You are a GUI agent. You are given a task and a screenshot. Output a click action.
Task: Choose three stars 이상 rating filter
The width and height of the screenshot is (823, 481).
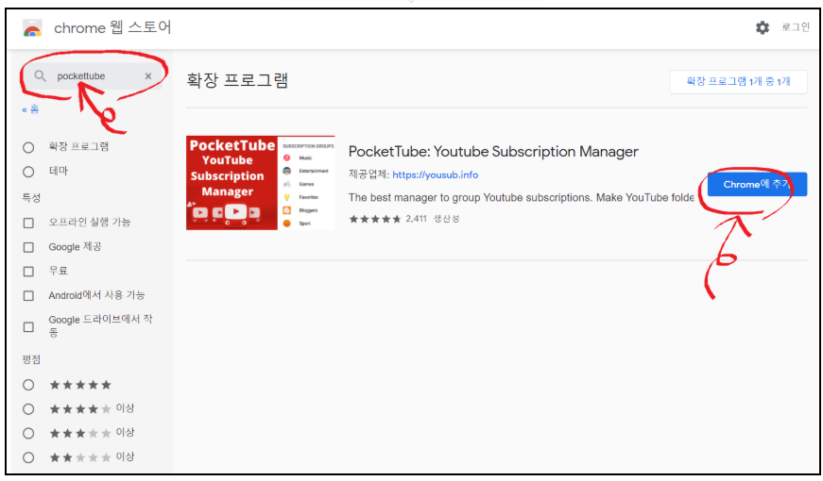28,433
